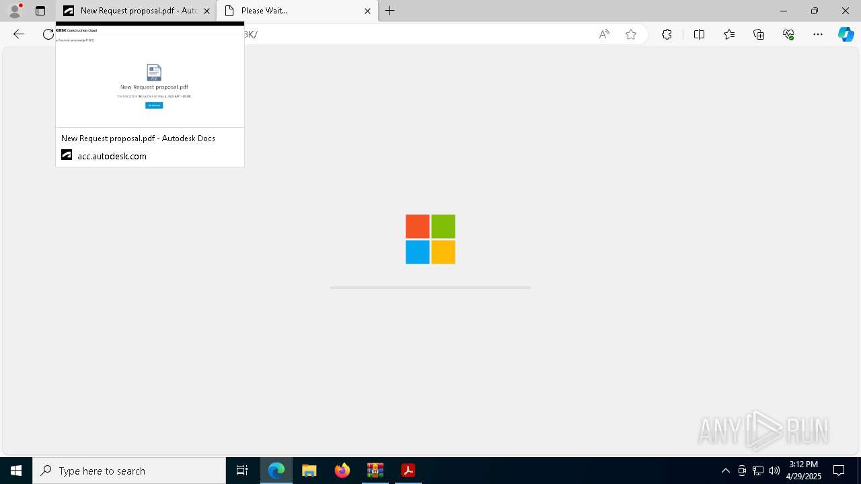Open Adobe Acrobat from taskbar

coord(408,471)
